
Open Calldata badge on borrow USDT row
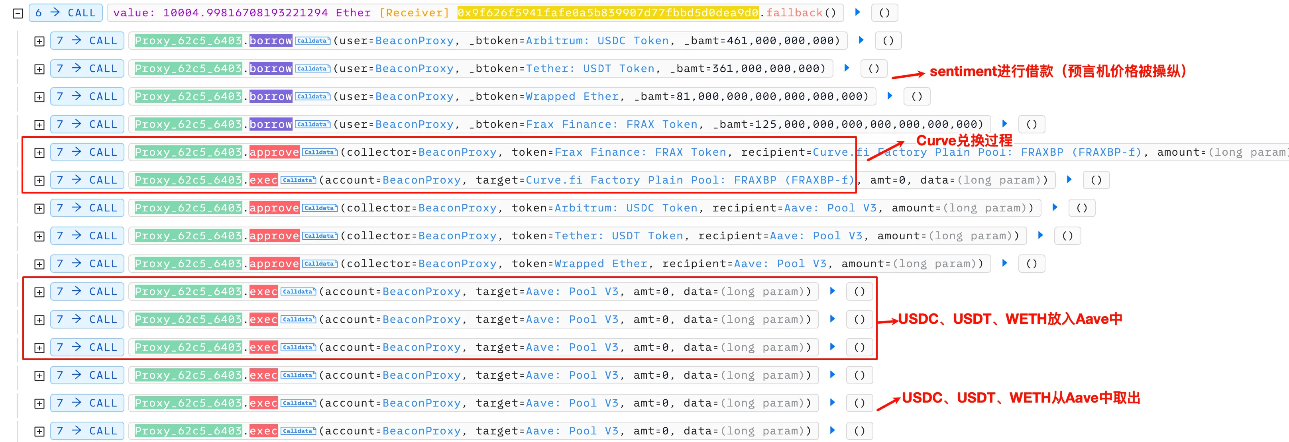coord(312,68)
